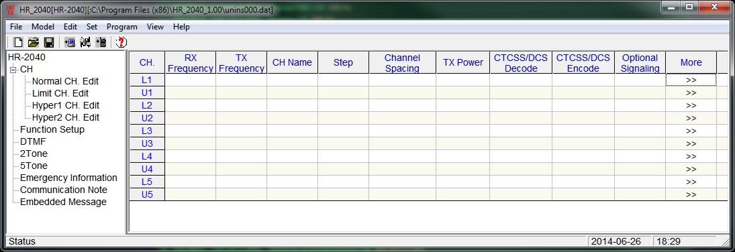
Task: Select row header L1
Action: (147, 80)
